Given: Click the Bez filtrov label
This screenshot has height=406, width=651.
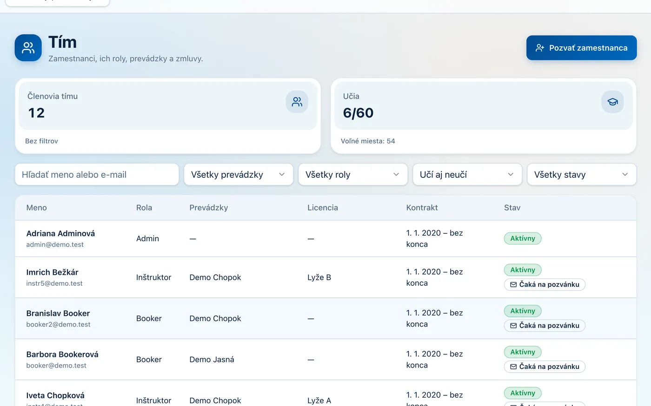Looking at the screenshot, I should 41,141.
